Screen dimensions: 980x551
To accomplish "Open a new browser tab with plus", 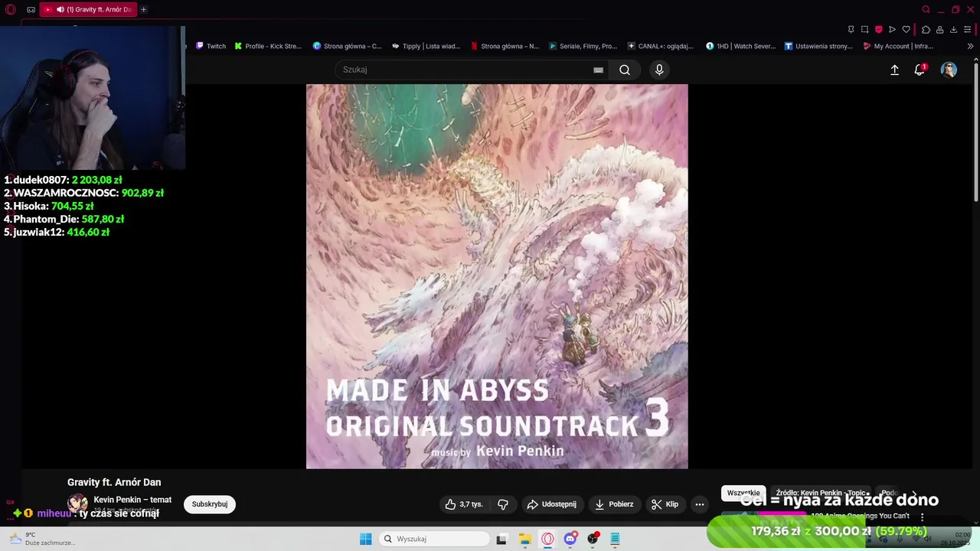I will (143, 10).
